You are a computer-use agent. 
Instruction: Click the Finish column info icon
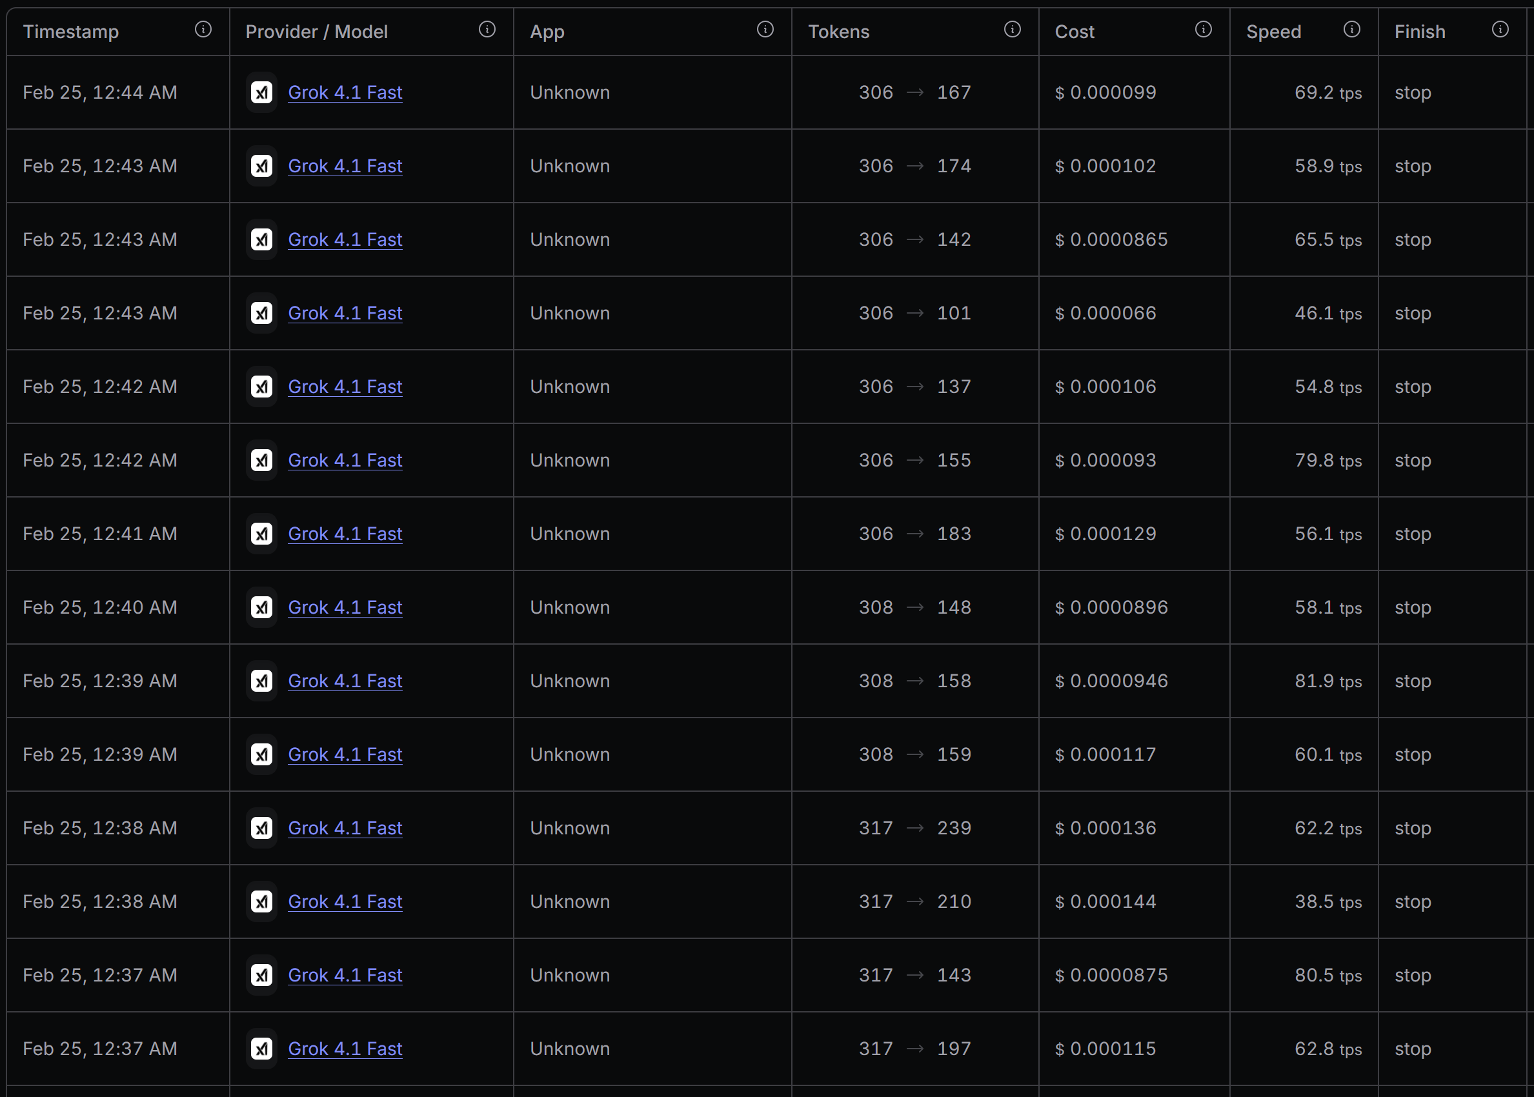point(1500,29)
